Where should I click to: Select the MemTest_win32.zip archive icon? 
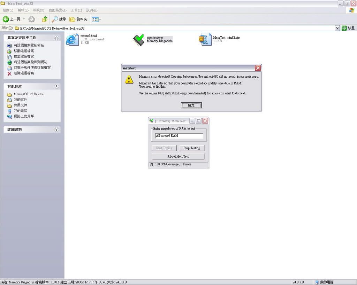[205, 39]
